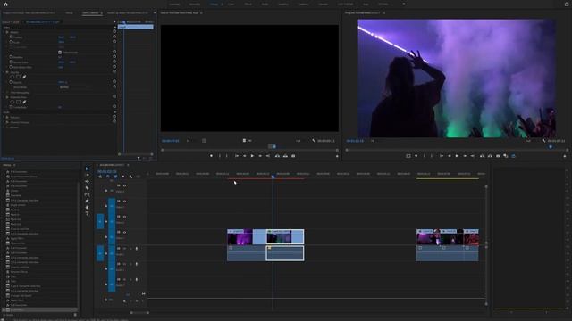Switch to the Effects workspace tab

pyautogui.click(x=248, y=4)
